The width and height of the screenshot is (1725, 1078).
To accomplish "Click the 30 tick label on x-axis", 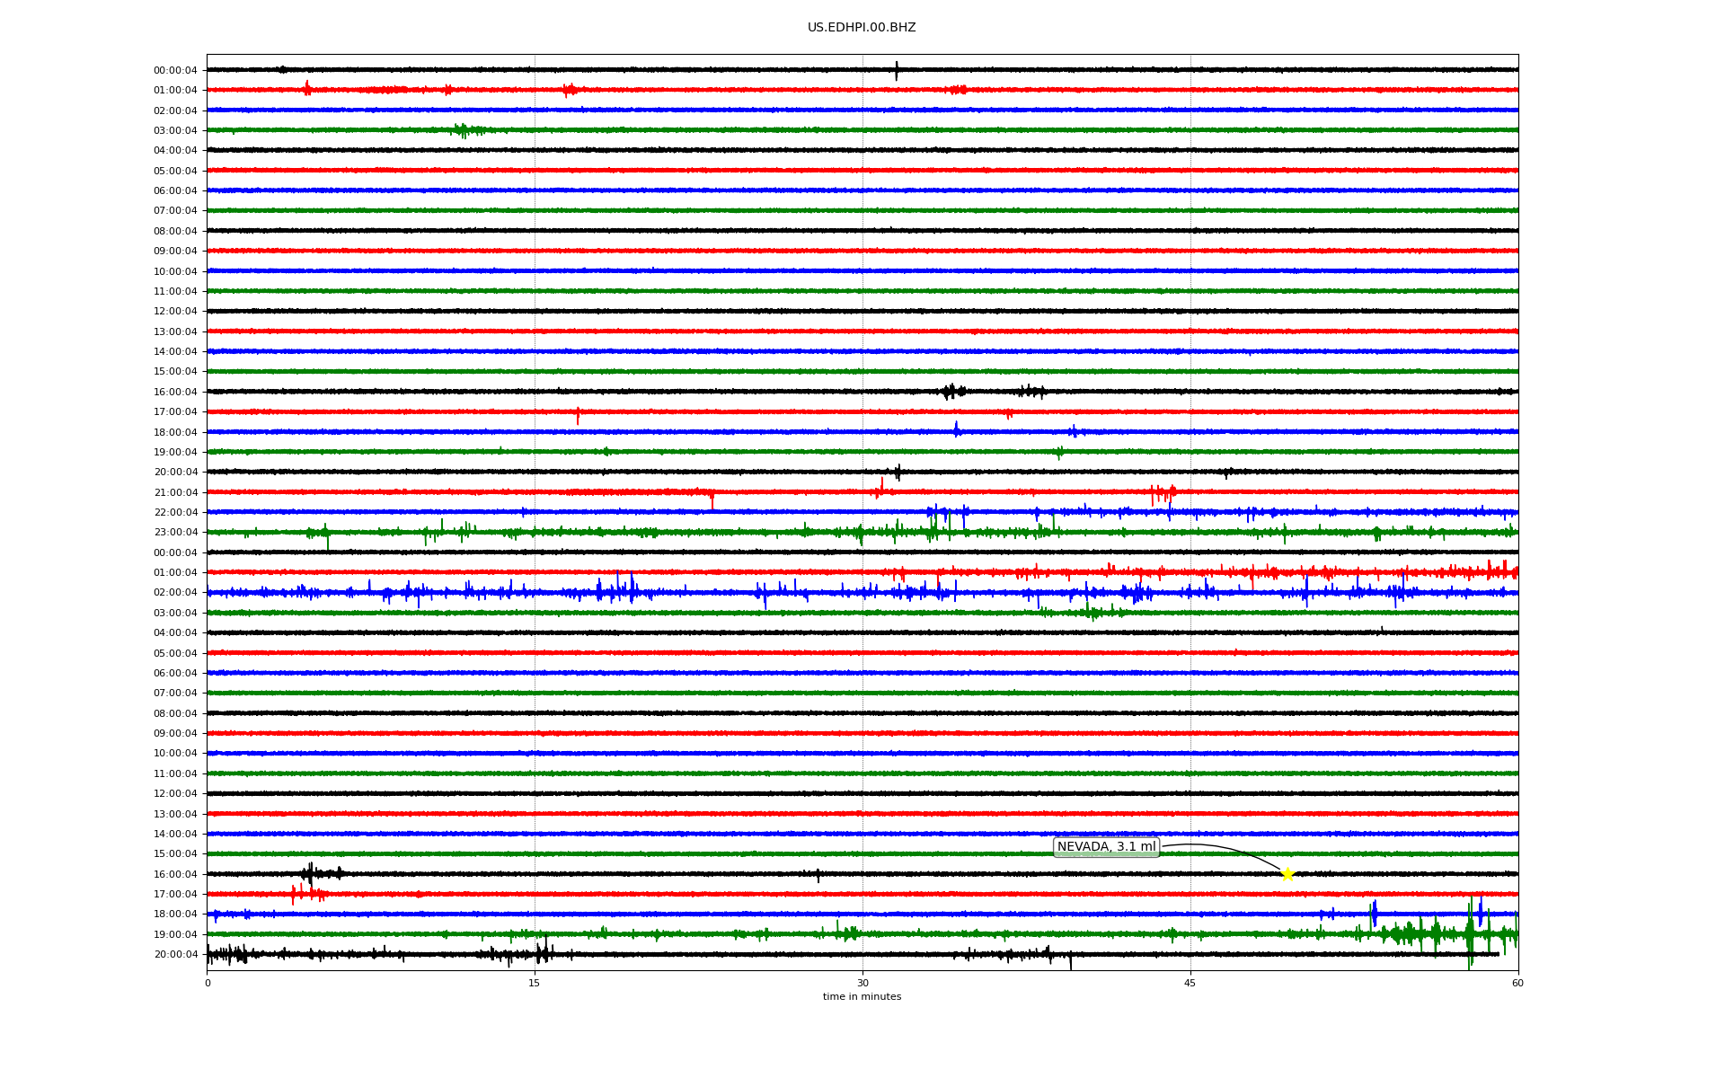I will 862,983.
